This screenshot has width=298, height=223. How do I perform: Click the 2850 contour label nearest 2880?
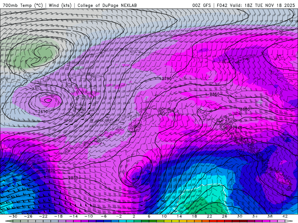pyautogui.click(x=215, y=94)
